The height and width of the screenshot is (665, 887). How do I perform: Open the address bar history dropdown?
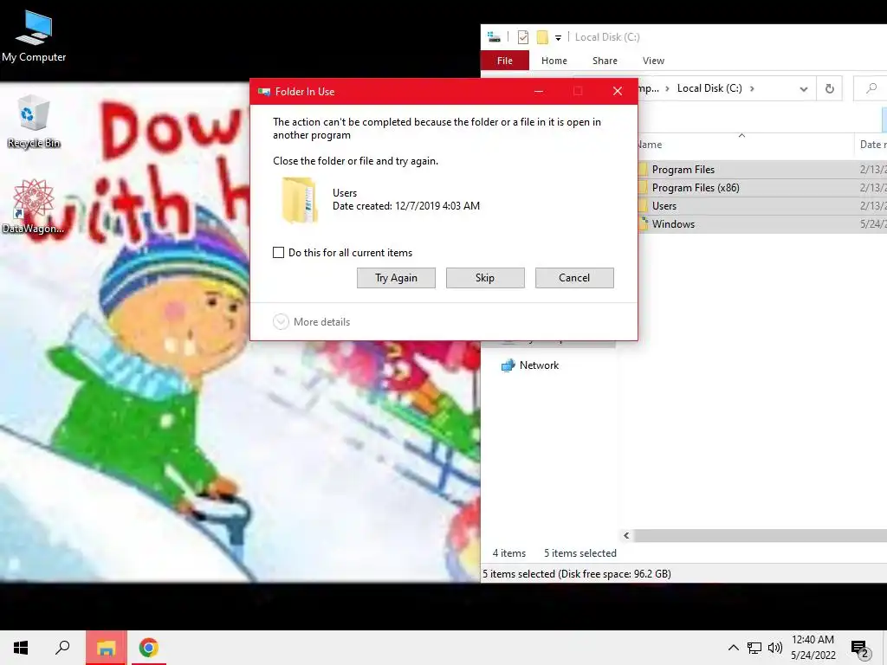coord(803,89)
